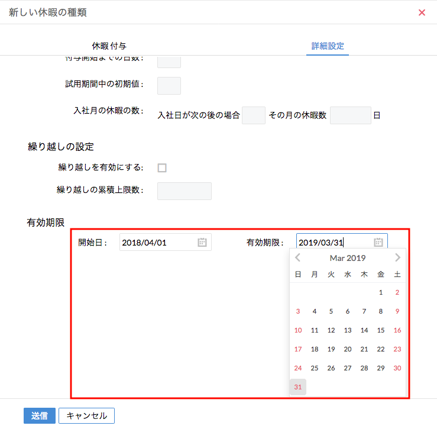Image resolution: width=437 pixels, height=432 pixels.
Task: Select March 3 in calendar
Action: coord(298,311)
